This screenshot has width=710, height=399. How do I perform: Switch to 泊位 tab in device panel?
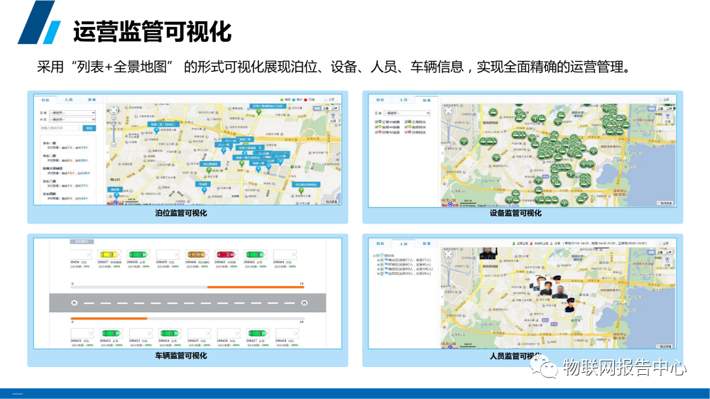click(x=381, y=99)
